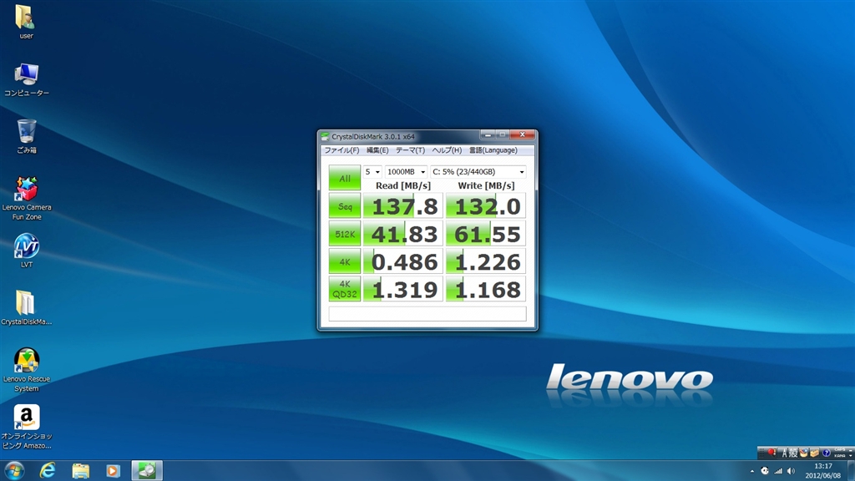Click the Seq write result 132.0
The width and height of the screenshot is (855, 481).
click(486, 206)
